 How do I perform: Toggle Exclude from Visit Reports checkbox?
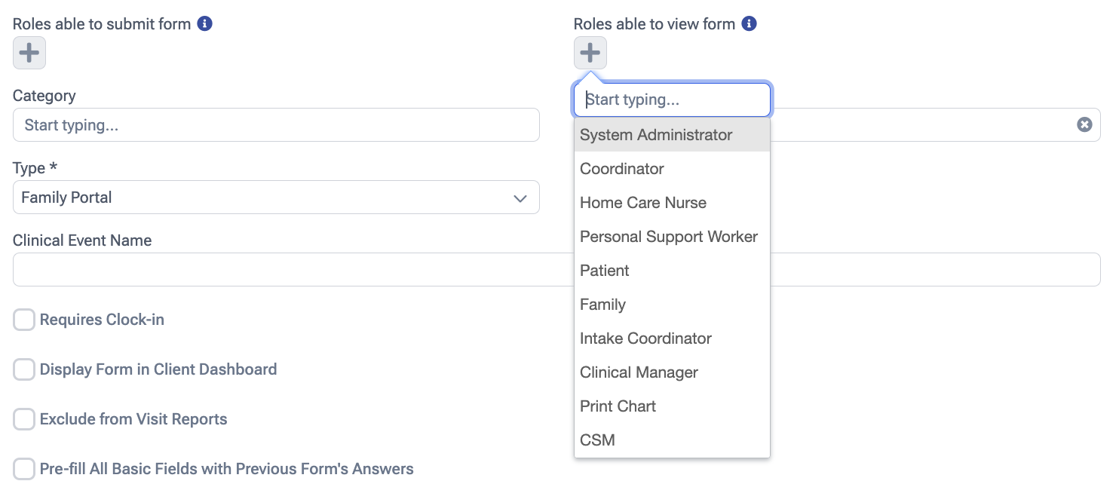[x=24, y=419]
